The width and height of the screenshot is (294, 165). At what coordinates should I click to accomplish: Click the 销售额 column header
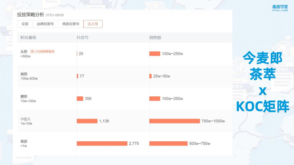155,37
